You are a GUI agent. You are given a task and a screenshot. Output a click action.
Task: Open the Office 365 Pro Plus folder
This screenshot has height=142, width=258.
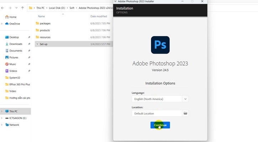[20, 84]
